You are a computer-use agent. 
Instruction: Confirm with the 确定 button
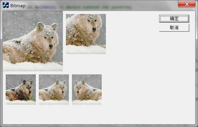174,19
